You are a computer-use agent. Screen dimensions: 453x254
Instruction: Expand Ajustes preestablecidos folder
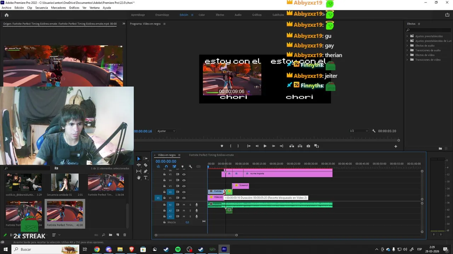coord(407,36)
